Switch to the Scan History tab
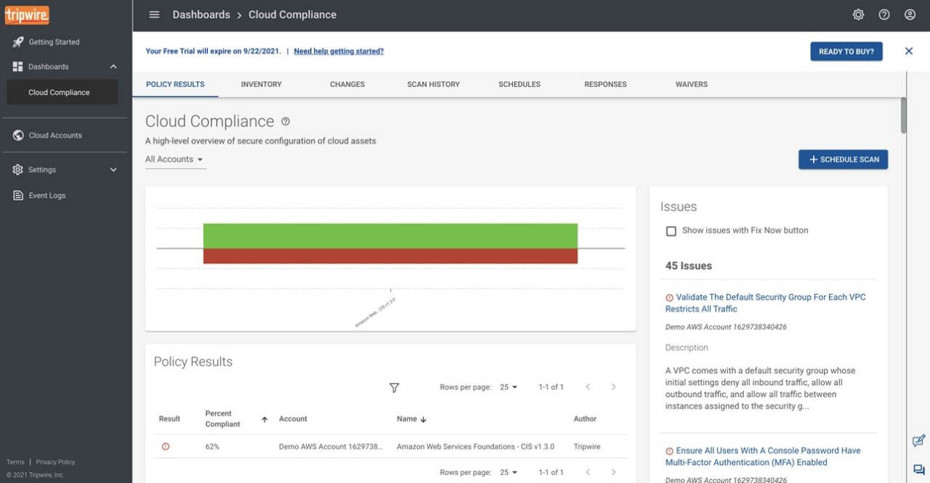Image resolution: width=930 pixels, height=483 pixels. point(433,84)
